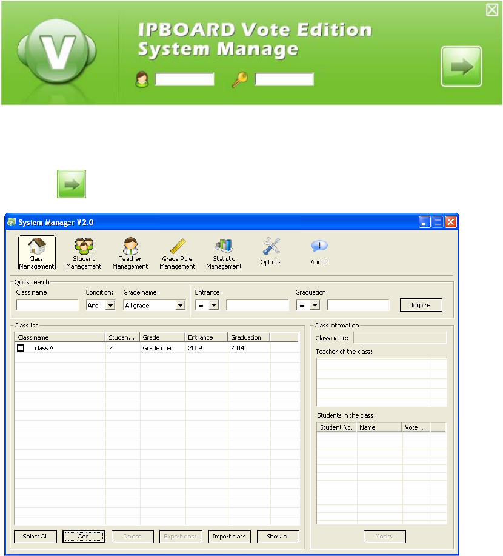Expand the Condition And dropdown
Viewport: 503px width, 556px height.
tap(110, 305)
